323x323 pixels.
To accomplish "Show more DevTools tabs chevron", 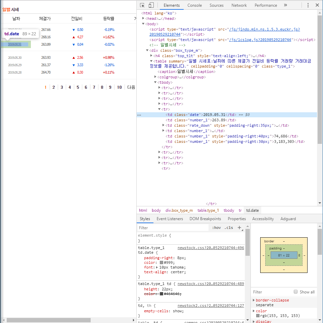I will coord(285,5).
